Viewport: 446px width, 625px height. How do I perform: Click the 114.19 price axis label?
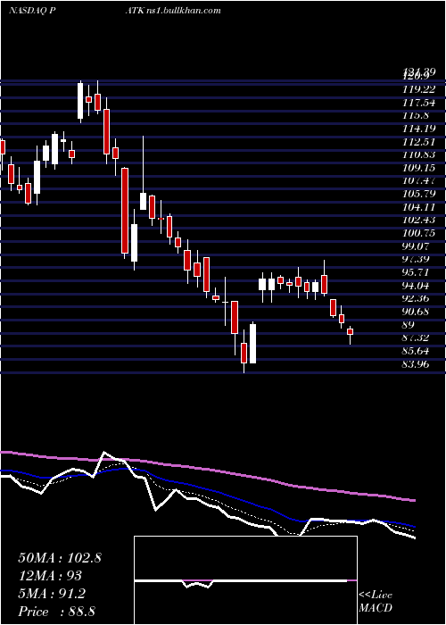418,129
